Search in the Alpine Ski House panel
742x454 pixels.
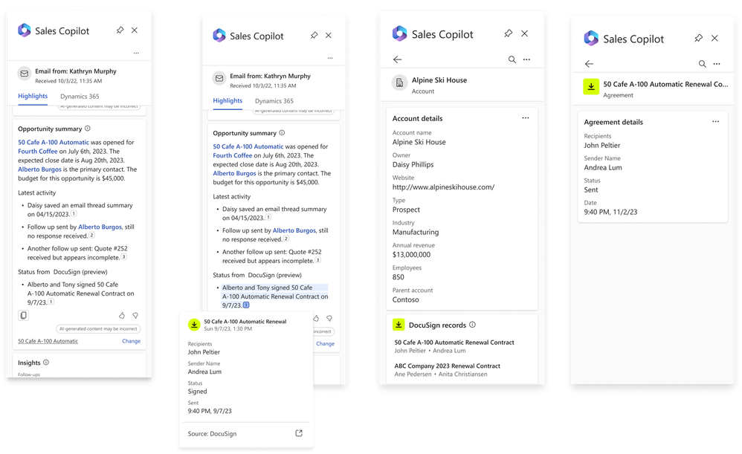point(512,59)
